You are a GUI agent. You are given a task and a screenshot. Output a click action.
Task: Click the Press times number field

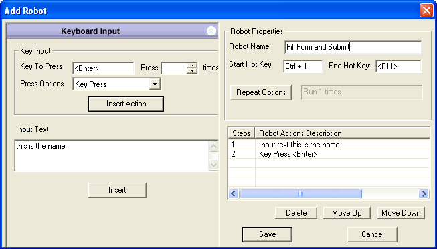click(175, 68)
